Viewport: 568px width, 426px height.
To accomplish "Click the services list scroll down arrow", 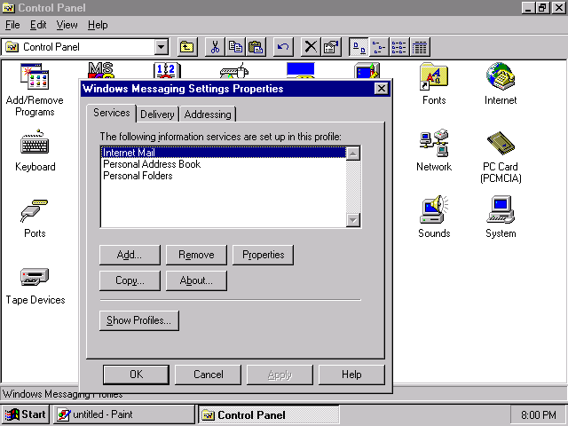I will tap(353, 220).
